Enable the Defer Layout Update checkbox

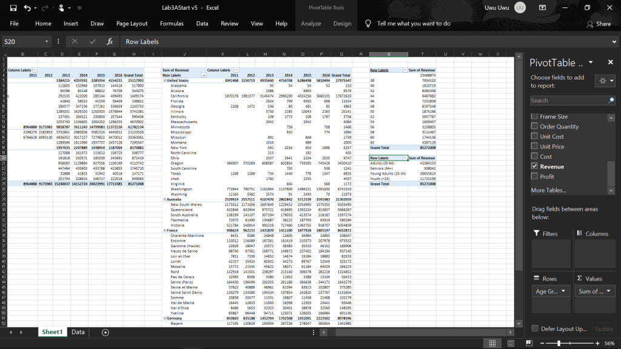pos(534,328)
